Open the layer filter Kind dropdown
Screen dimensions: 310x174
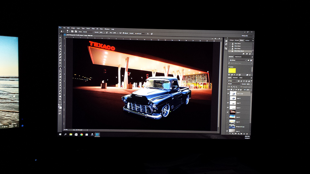click(232, 81)
